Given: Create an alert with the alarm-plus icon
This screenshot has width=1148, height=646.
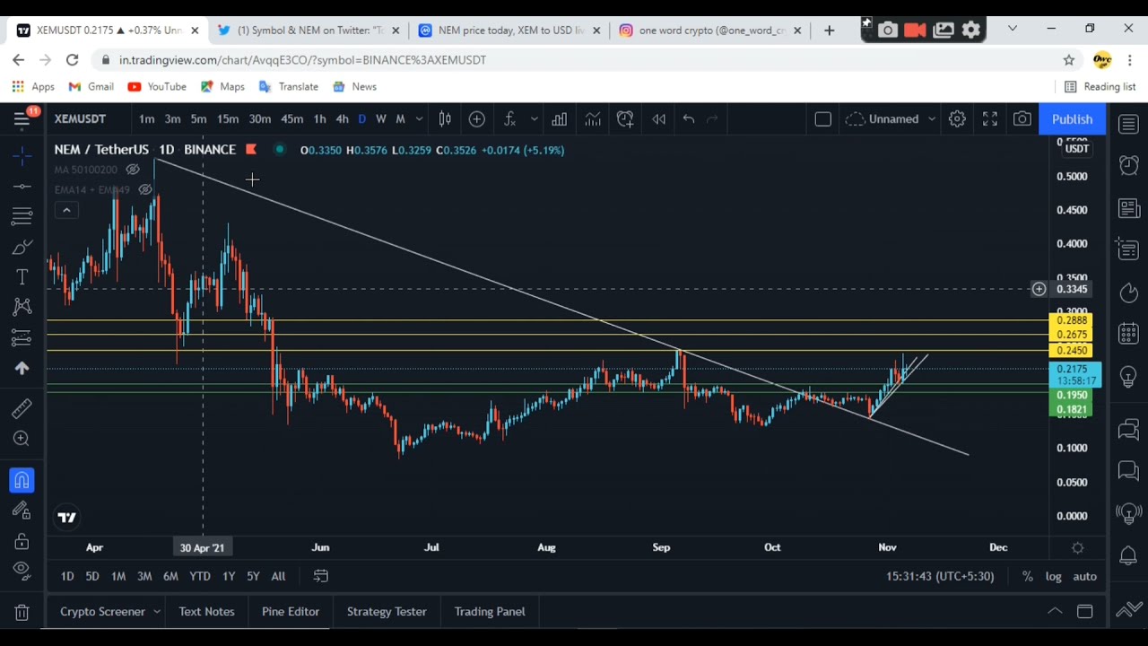Looking at the screenshot, I should click(x=625, y=119).
